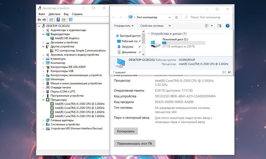The image size is (266, 159).
Task: Collapse the Процессоры node
Action: click(43, 100)
